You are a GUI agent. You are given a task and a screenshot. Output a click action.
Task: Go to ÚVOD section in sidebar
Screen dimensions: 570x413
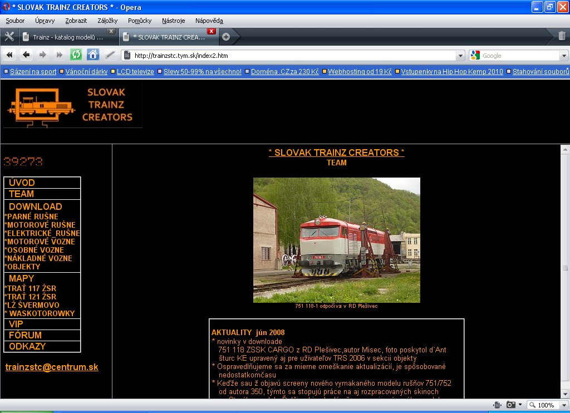click(22, 183)
